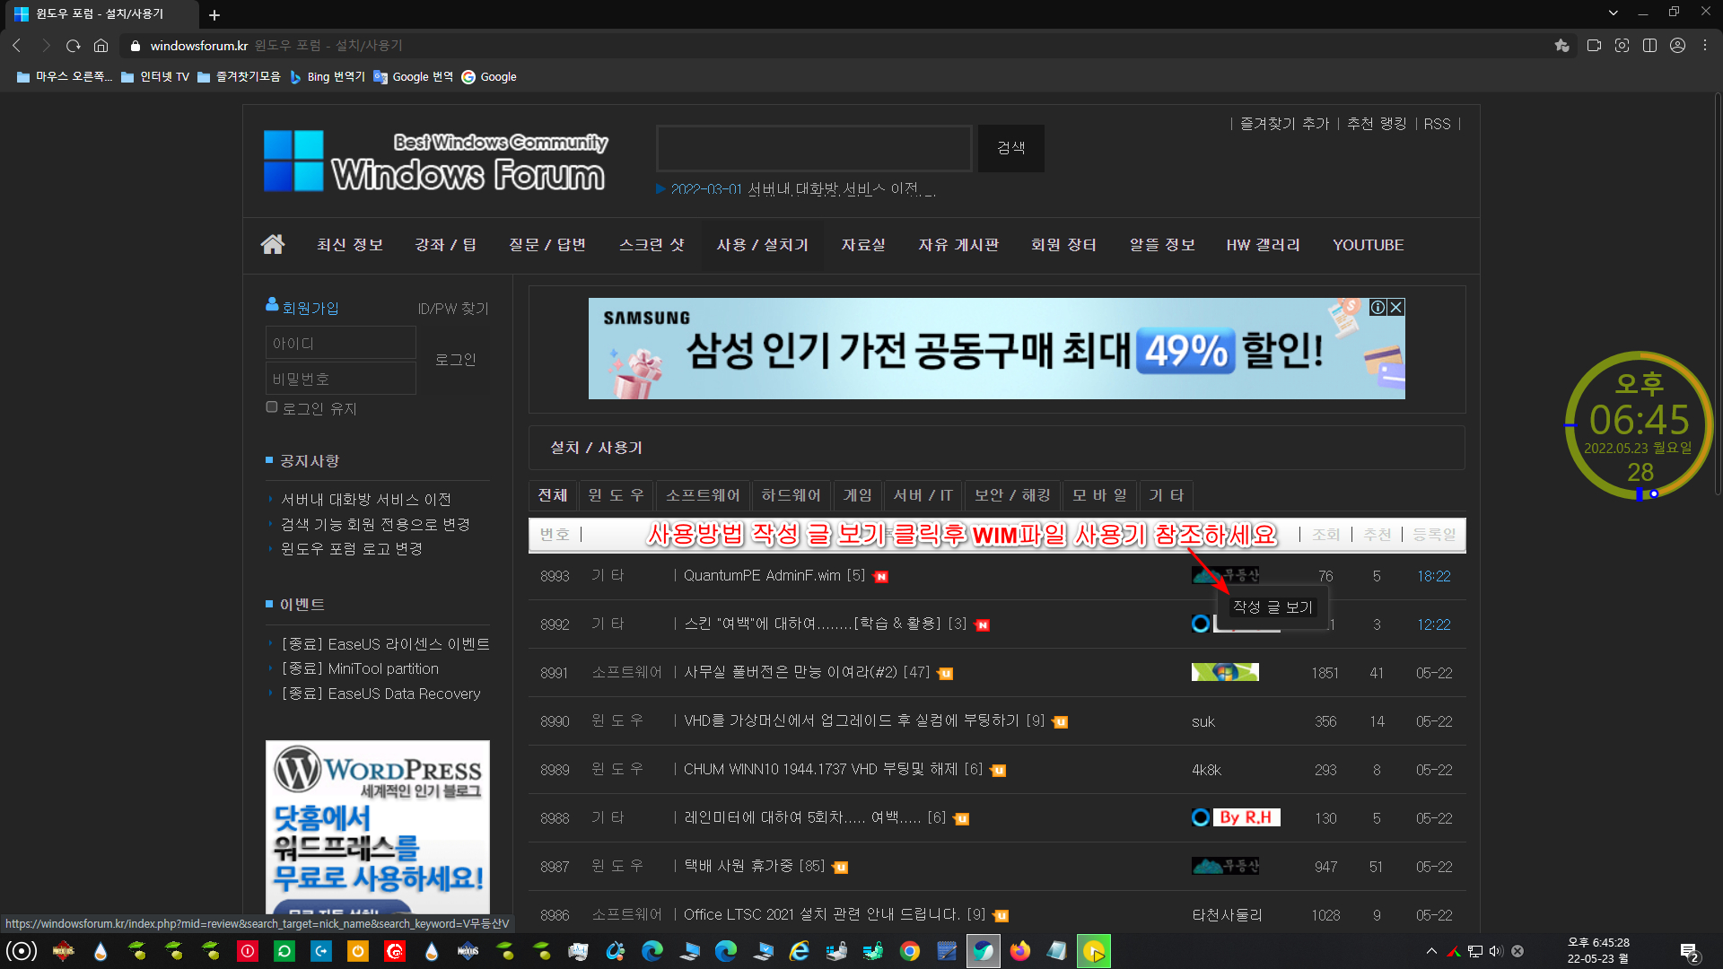
Task: Open post Office LTSC 2021 설치 관련 안내
Action: pyautogui.click(x=821, y=915)
